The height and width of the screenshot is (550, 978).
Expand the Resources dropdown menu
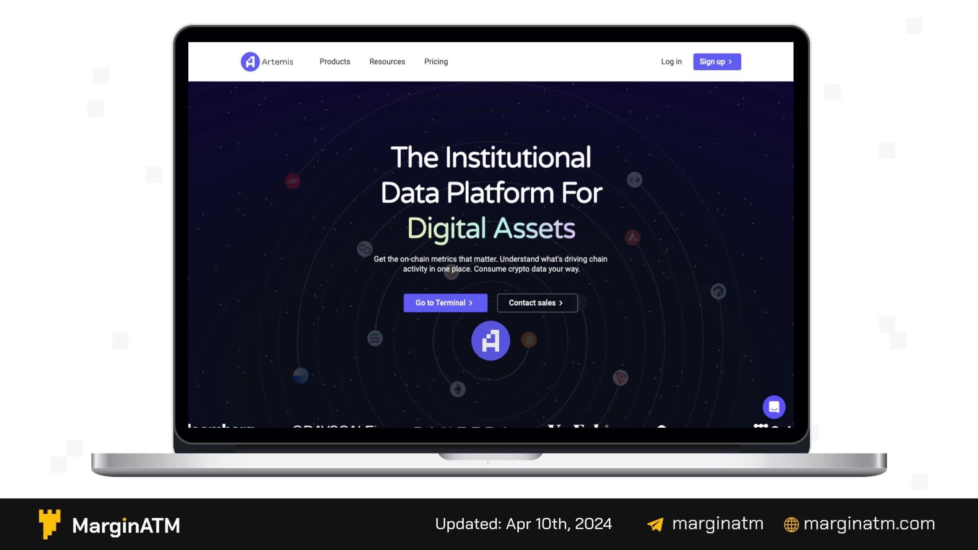387,61
